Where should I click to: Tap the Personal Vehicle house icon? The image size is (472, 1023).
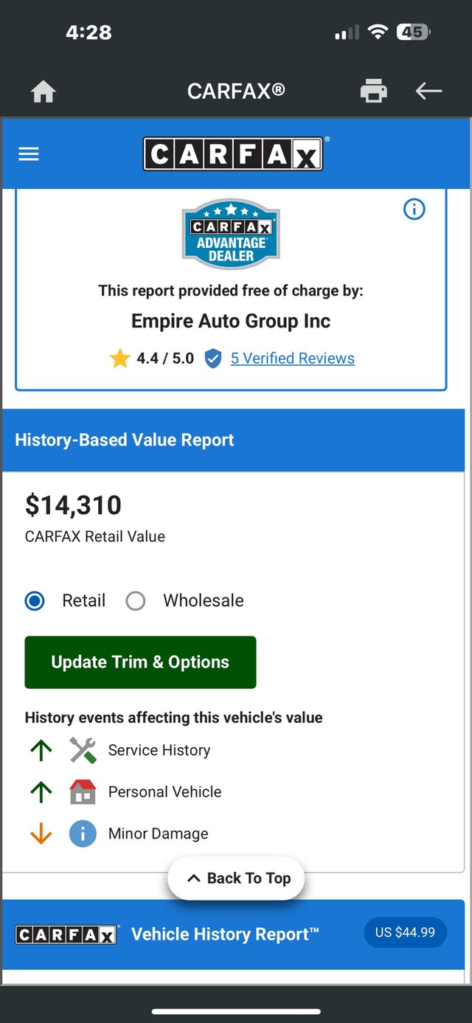point(83,792)
